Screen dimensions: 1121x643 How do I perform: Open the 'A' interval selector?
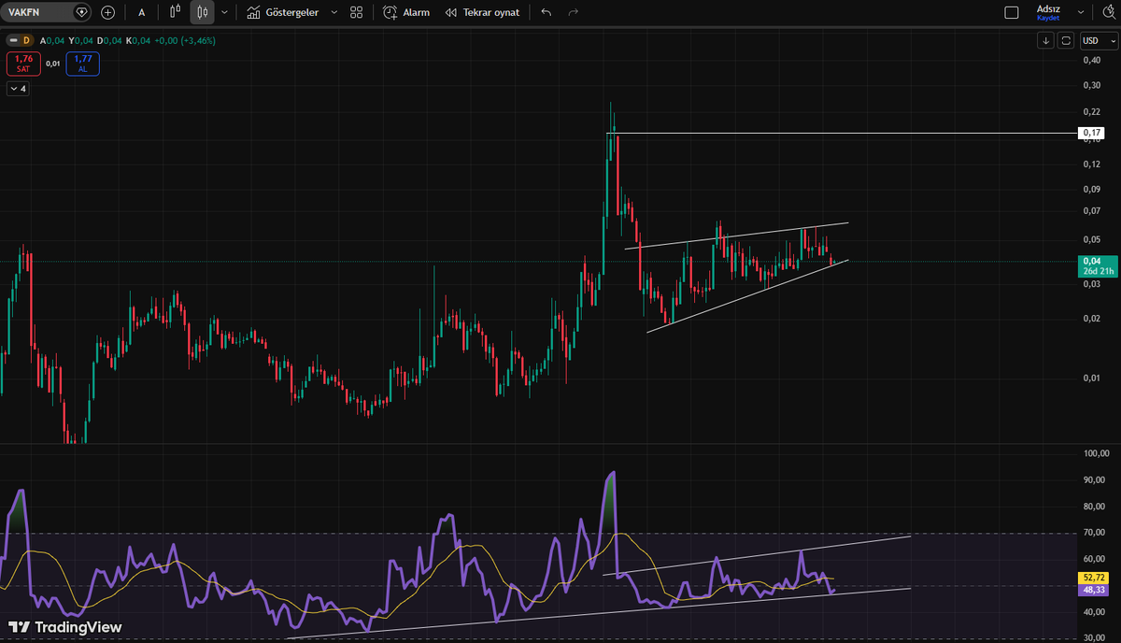(142, 12)
